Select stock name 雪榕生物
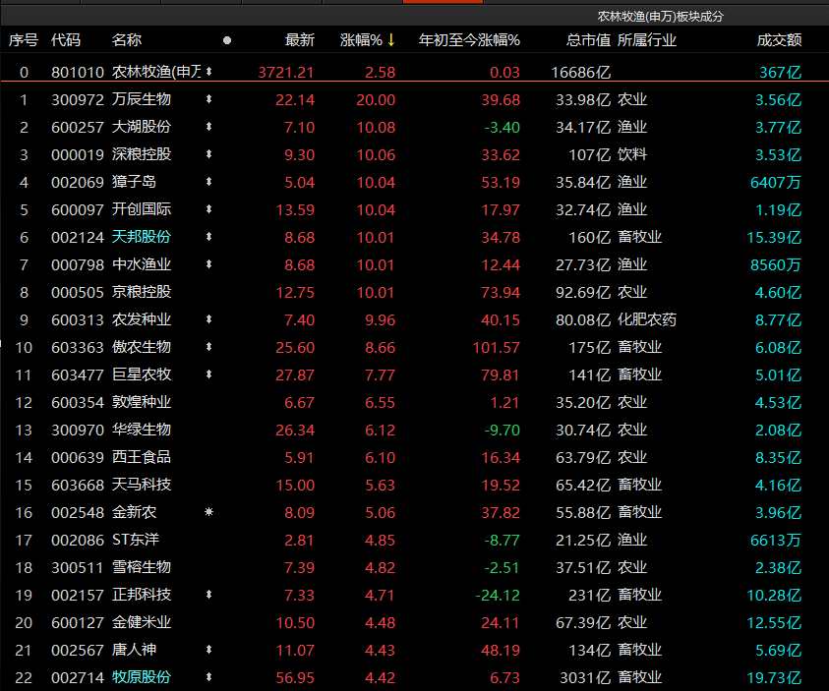Image resolution: width=829 pixels, height=691 pixels. click(142, 567)
